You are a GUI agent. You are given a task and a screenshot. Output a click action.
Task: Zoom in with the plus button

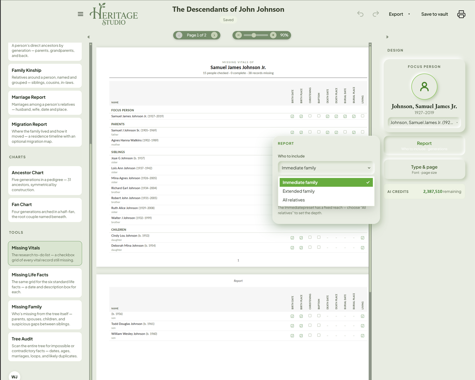273,35
